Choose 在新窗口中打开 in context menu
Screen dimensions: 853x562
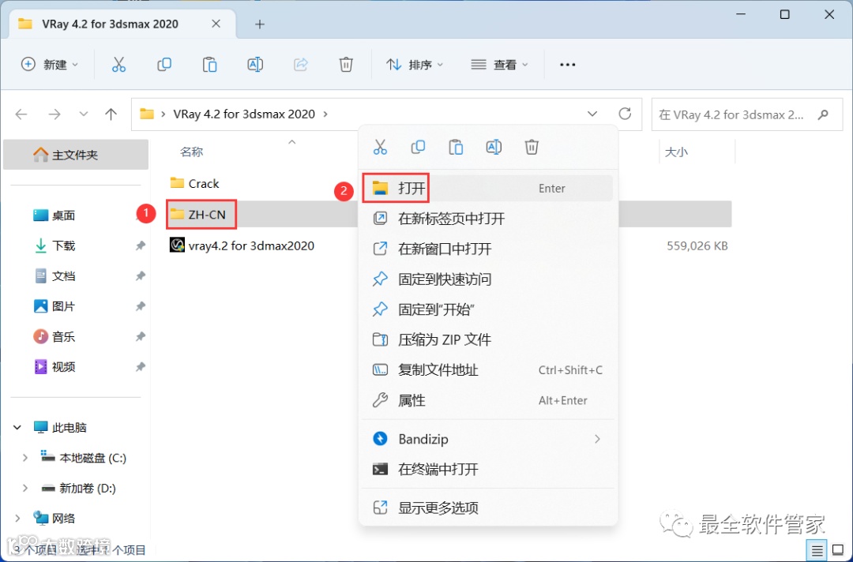click(488, 249)
